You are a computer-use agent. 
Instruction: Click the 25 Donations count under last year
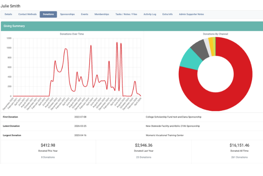point(143,157)
